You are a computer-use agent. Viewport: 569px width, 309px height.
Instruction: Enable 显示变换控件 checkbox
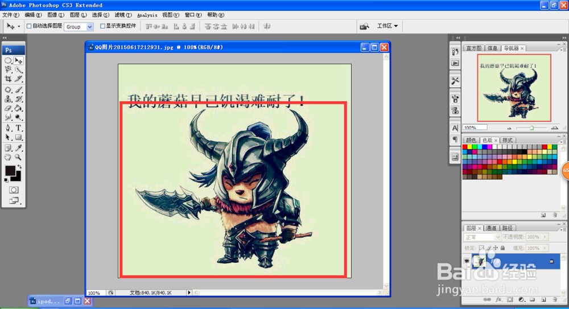(102, 26)
